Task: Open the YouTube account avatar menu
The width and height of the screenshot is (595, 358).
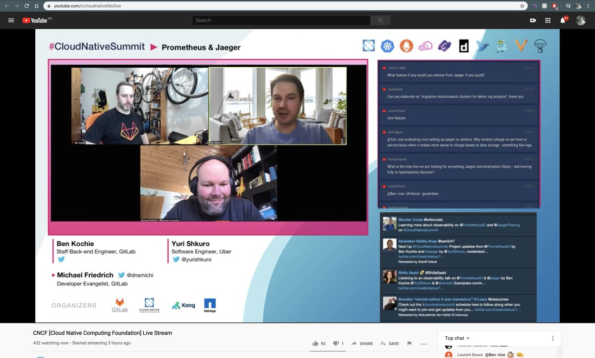Action: (x=581, y=20)
